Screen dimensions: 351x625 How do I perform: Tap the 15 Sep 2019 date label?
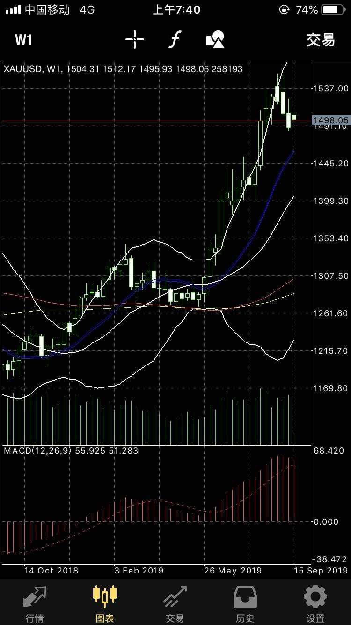321,571
